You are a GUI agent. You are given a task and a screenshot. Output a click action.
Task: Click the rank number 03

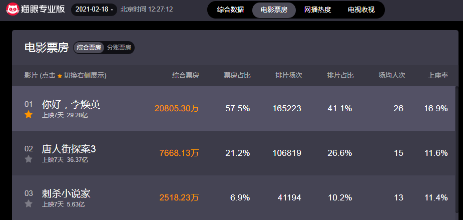[x=29, y=193]
